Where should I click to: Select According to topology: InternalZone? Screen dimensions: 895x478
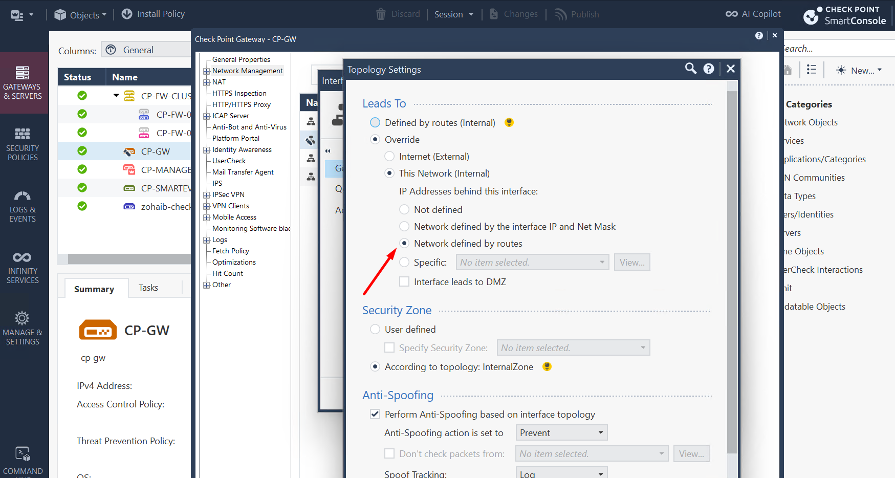coord(375,366)
